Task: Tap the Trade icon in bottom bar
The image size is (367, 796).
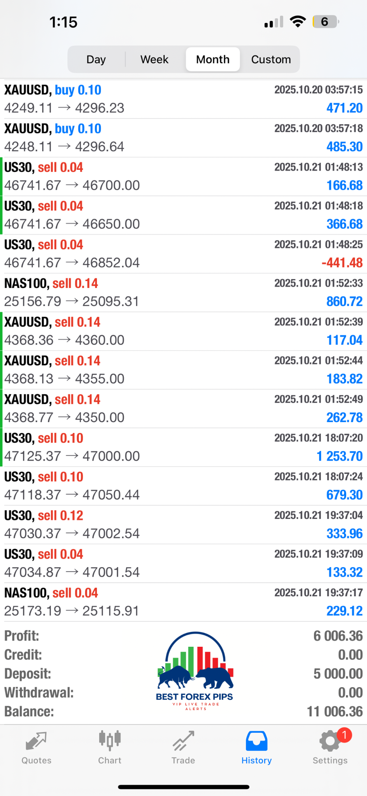Action: (x=183, y=742)
